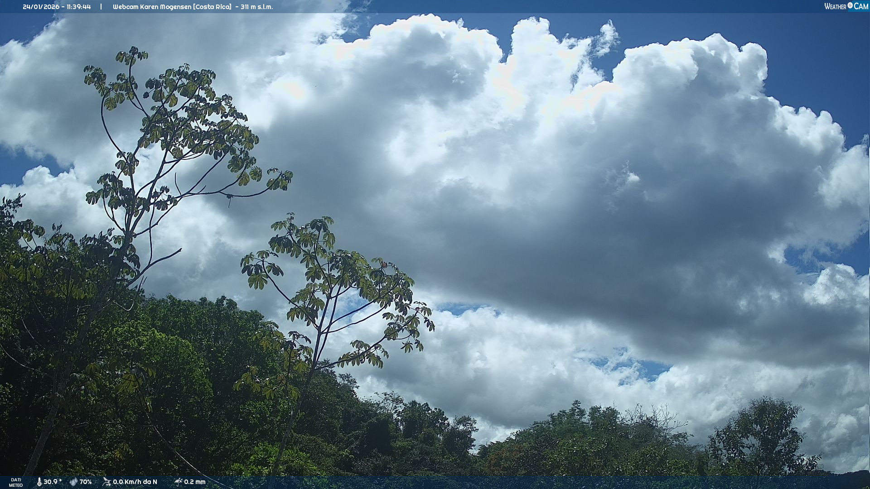Select the 70% humidity reading
Screen dimensions: 870x489
(86, 482)
